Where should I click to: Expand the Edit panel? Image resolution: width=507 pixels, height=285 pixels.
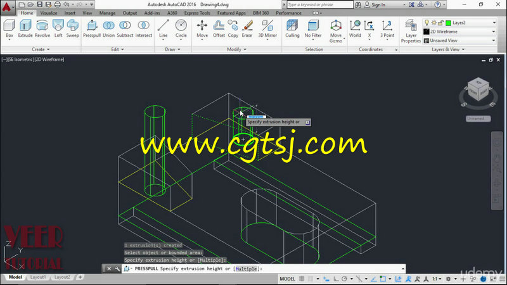[x=117, y=49]
